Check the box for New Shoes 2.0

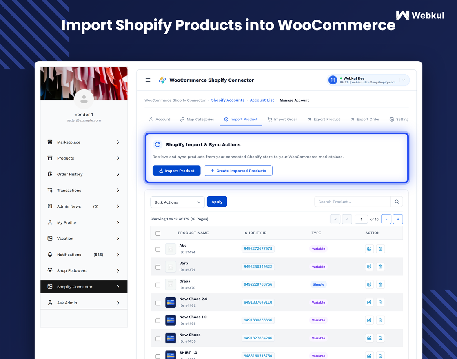(158, 303)
